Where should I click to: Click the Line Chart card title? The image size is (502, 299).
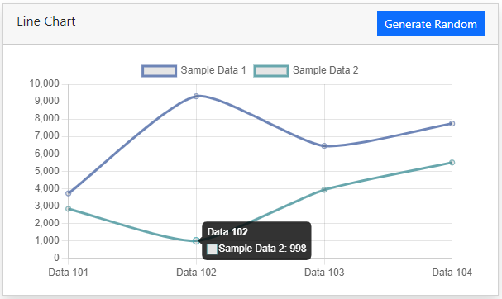pos(46,21)
